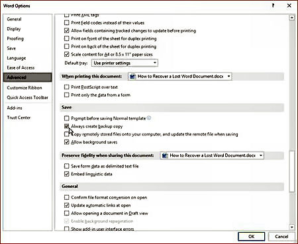Toggle Always create backup copy checkbox
The width and height of the screenshot is (298, 244).
(x=66, y=126)
